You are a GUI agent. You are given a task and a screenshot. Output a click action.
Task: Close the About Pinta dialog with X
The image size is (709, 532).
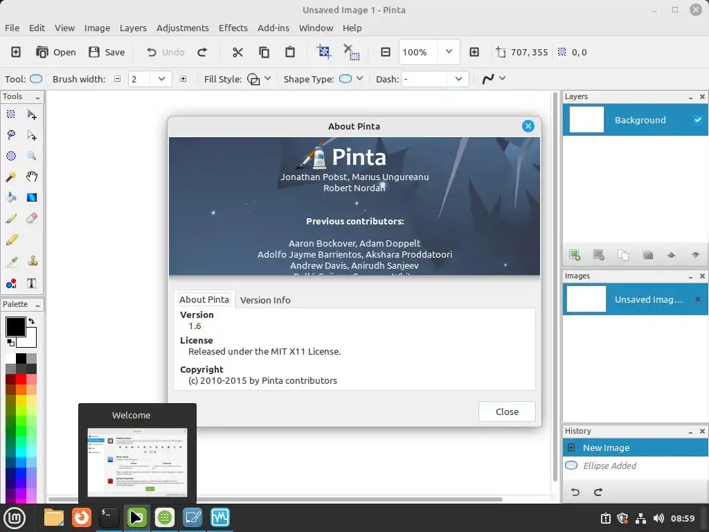click(528, 126)
